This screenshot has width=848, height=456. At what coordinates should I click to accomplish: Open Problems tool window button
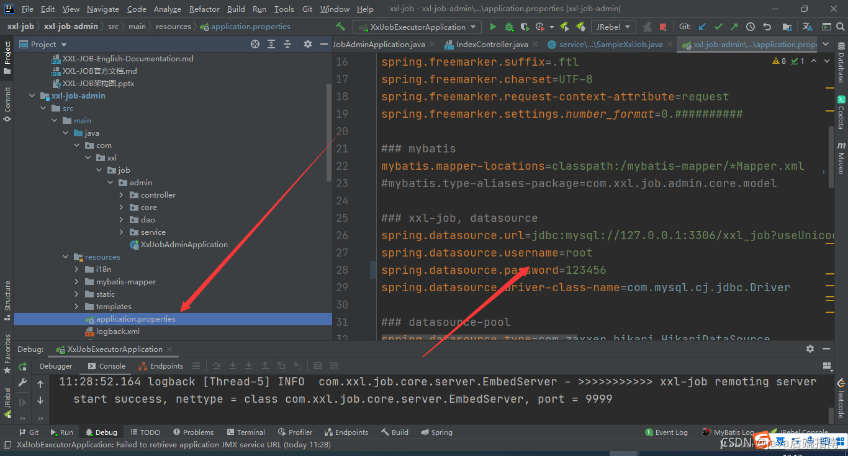coord(194,432)
